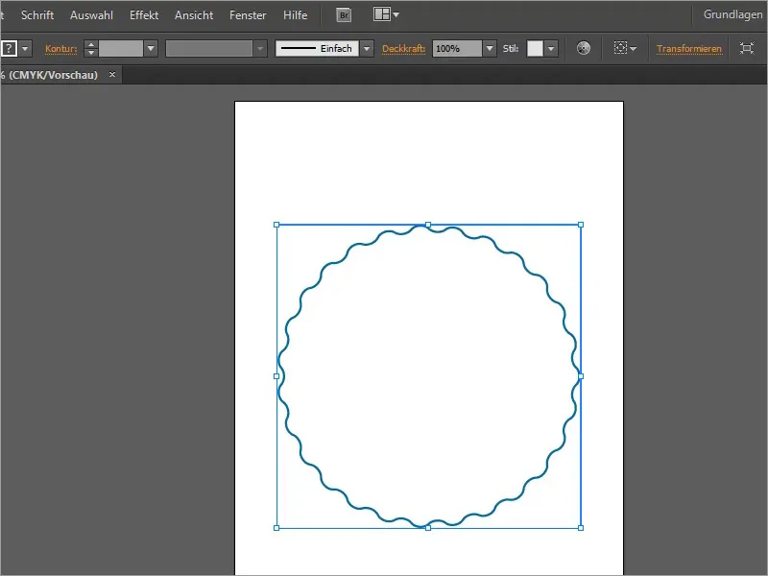Click the Transformieren link
The height and width of the screenshot is (576, 768).
tap(688, 49)
